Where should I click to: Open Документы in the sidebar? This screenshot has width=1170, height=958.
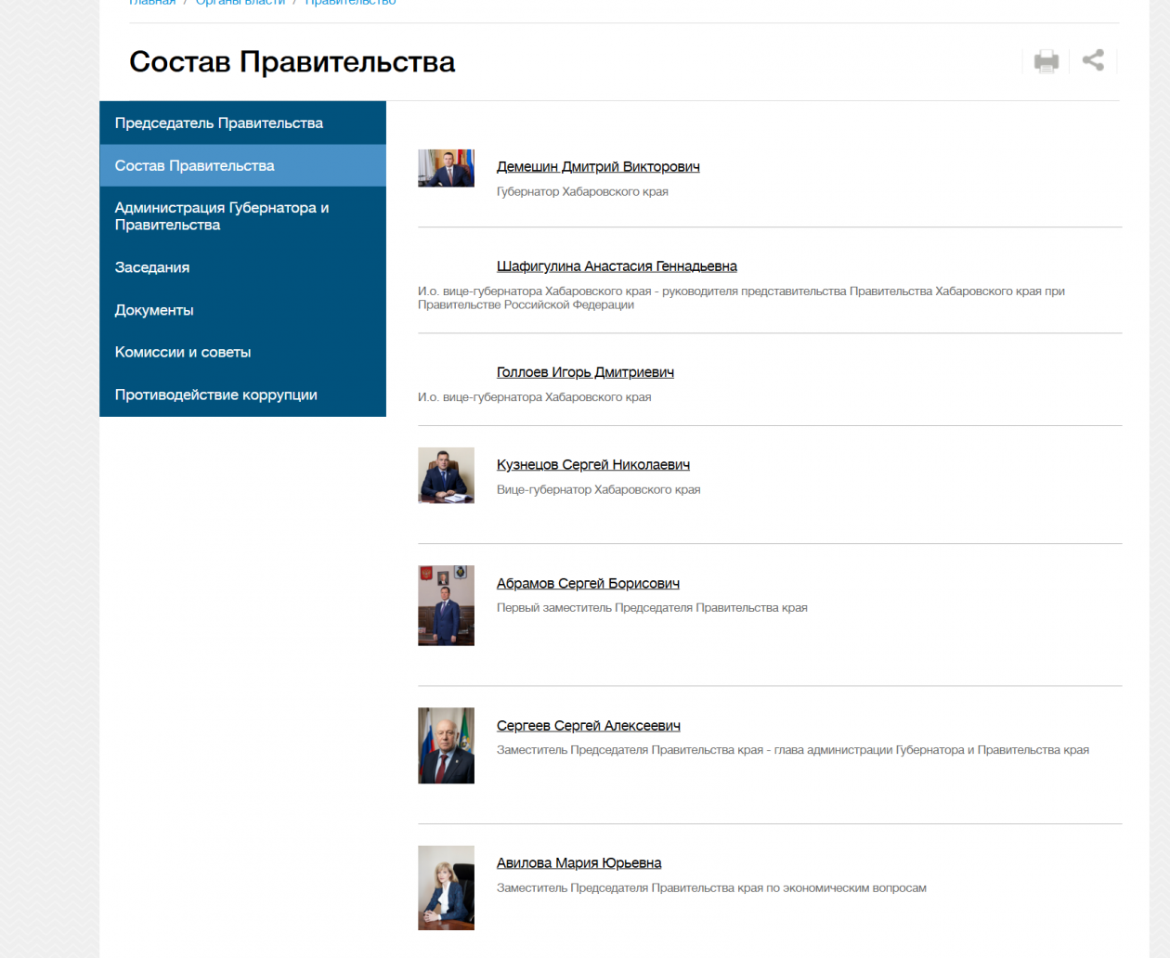point(242,310)
